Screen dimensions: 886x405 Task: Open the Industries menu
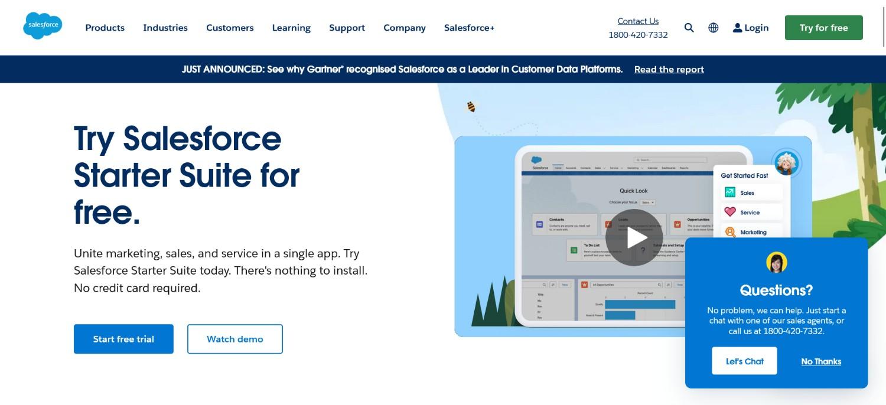point(165,28)
